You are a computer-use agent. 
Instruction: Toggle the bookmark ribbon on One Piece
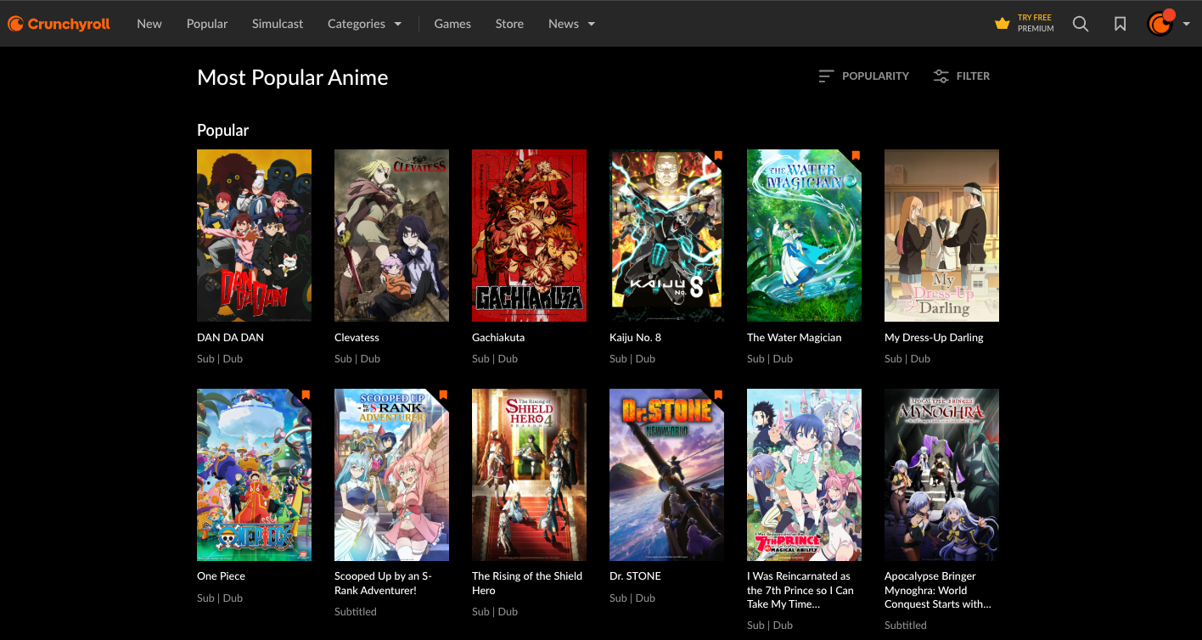305,395
